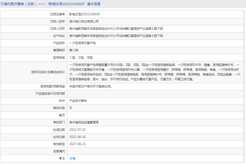
Task: Click the 无 value in 其他内容 row
Action: coord(71,108)
